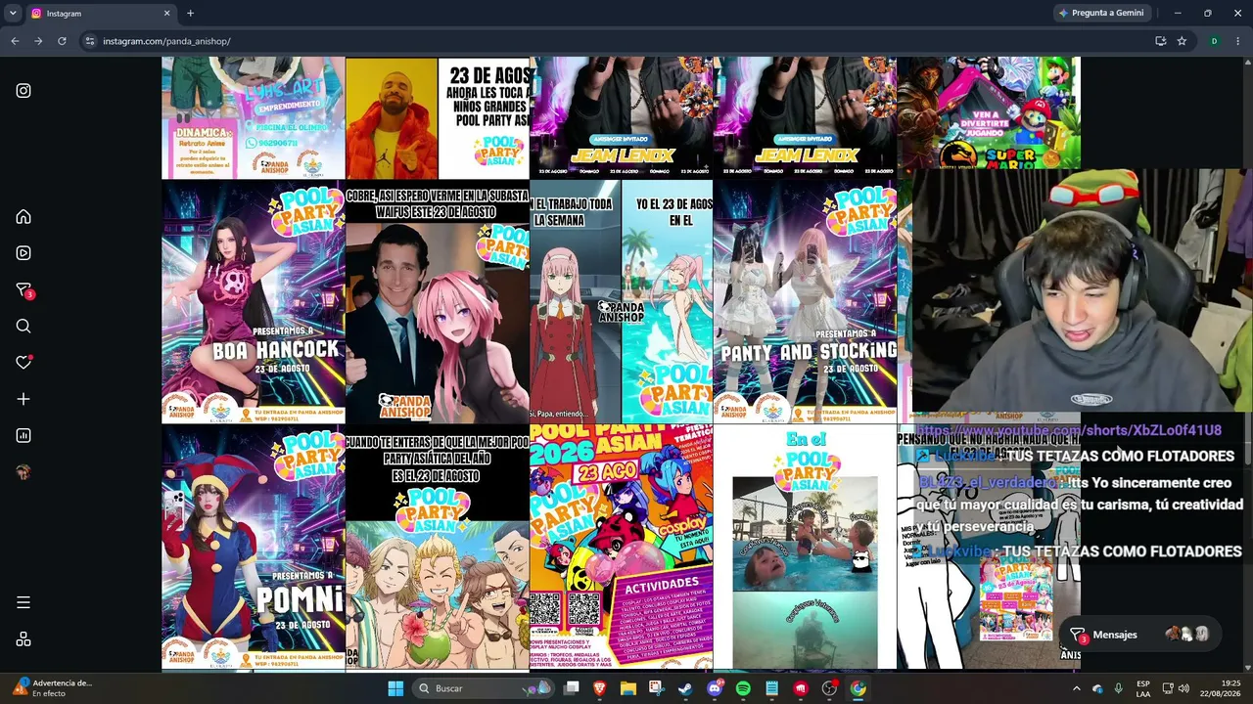The height and width of the screenshot is (704, 1253).
Task: Open the notifications heart icon
Action: point(23,362)
